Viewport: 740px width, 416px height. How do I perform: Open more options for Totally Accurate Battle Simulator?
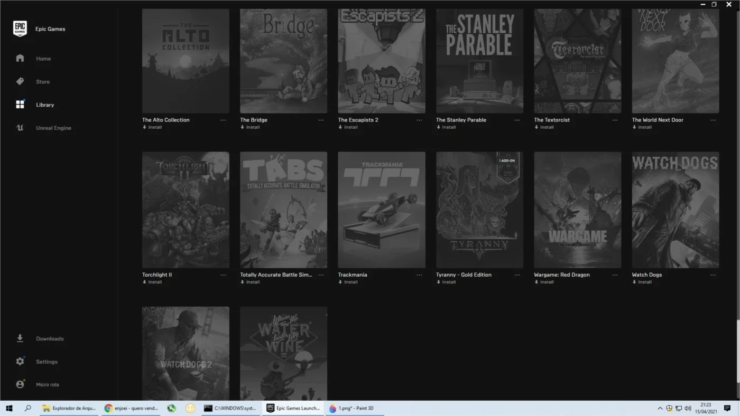tap(321, 275)
